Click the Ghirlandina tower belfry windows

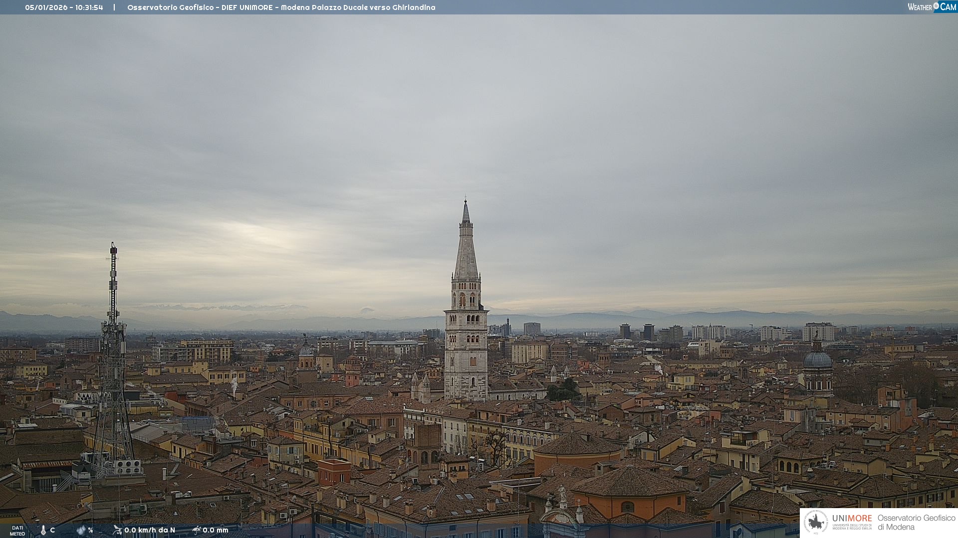(466, 300)
